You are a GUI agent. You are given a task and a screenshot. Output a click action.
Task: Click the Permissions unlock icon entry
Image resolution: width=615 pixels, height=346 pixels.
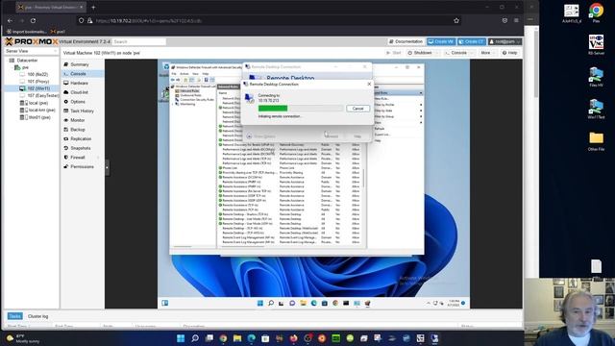click(66, 166)
